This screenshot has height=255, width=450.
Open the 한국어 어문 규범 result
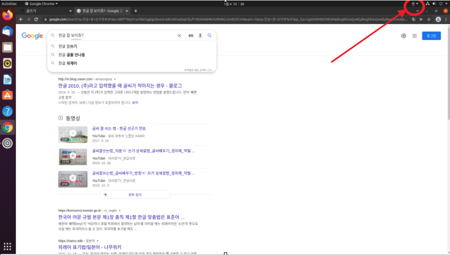(121, 217)
